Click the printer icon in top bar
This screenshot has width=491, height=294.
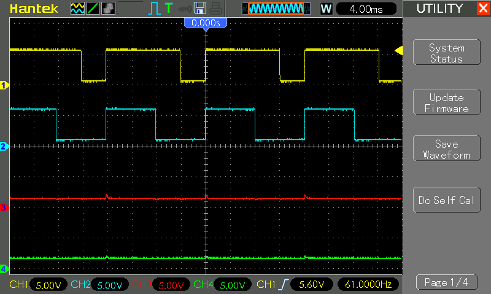point(215,9)
